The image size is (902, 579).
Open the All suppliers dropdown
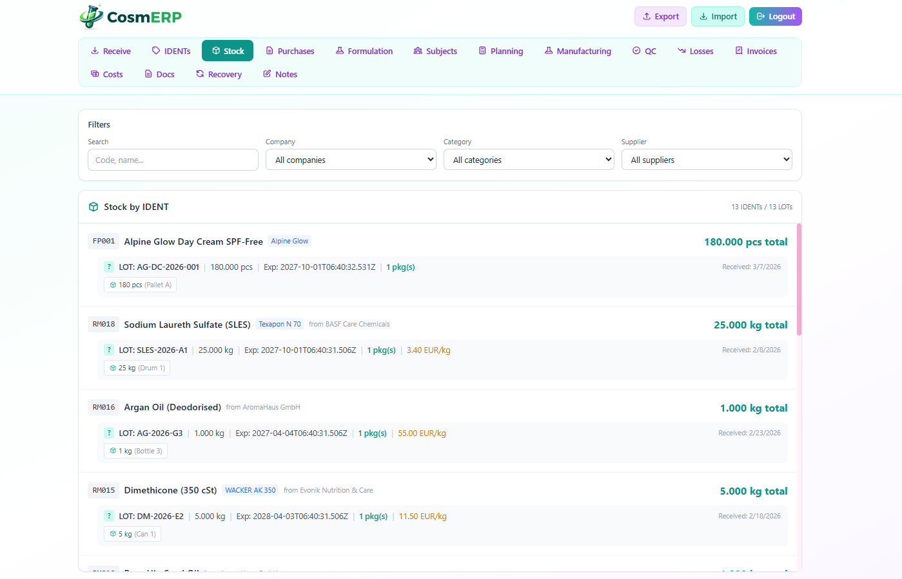click(707, 159)
